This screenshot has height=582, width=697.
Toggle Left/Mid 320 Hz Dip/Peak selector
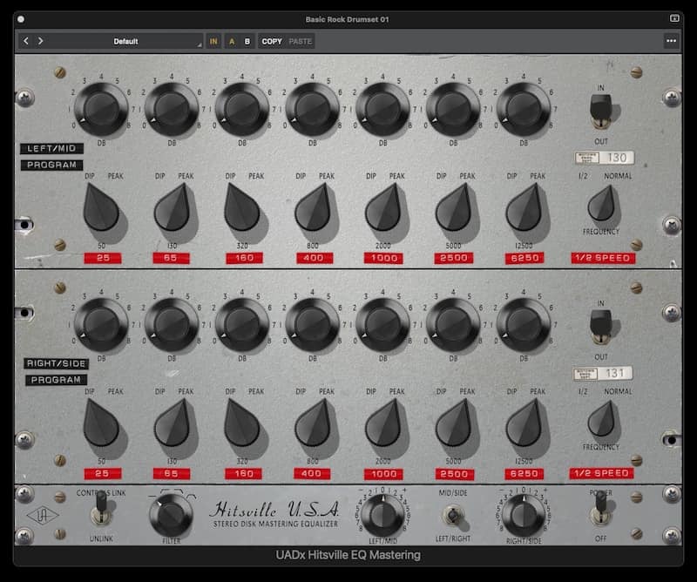(241, 207)
